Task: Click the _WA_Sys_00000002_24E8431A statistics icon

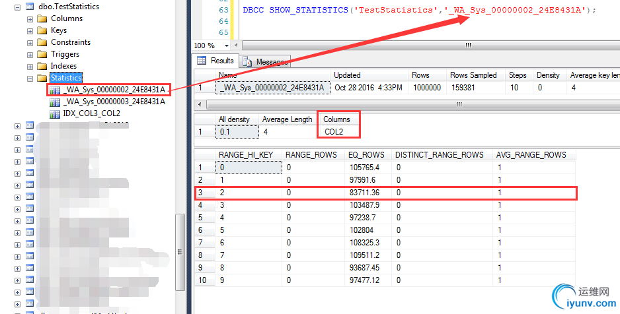Action: (55, 90)
